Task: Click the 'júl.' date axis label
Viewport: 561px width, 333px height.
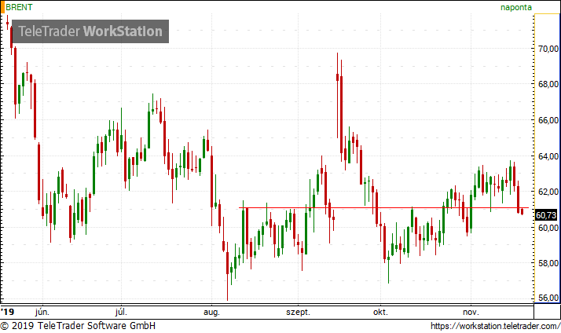Action: pyautogui.click(x=121, y=313)
